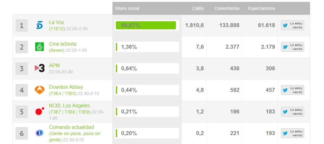Click the Antena 3 channel logo
Image resolution: width=324 pixels, height=144 pixels.
[x=39, y=90]
